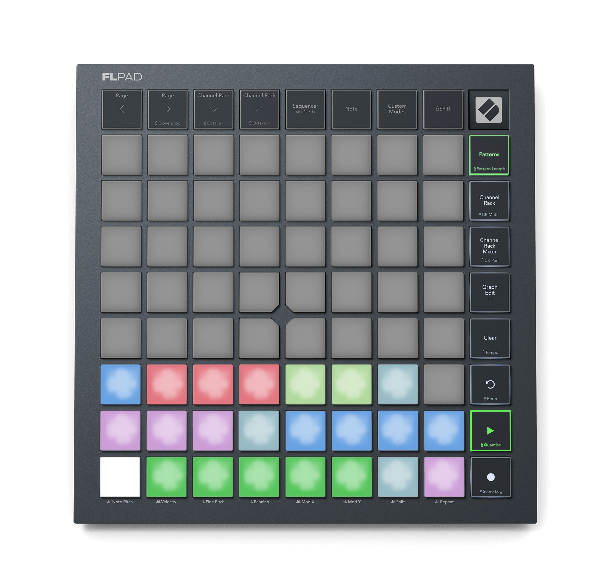Start playback with the green Play button
This screenshot has width=611, height=588.
pyautogui.click(x=490, y=431)
